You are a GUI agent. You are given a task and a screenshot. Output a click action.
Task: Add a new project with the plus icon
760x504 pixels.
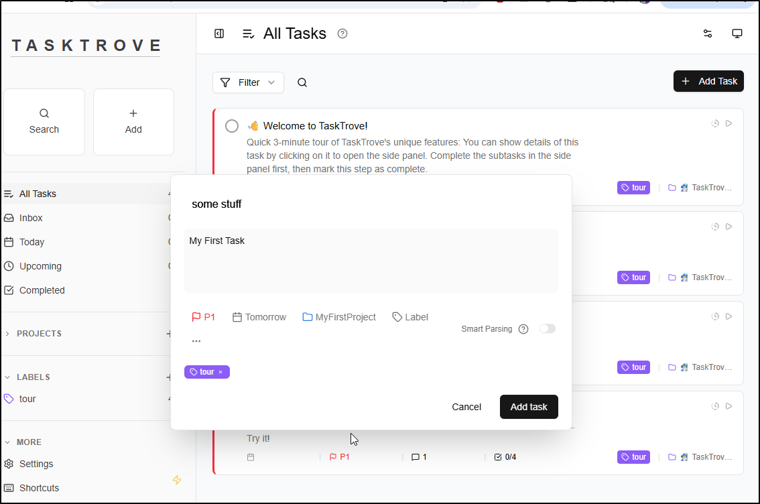[x=169, y=333]
